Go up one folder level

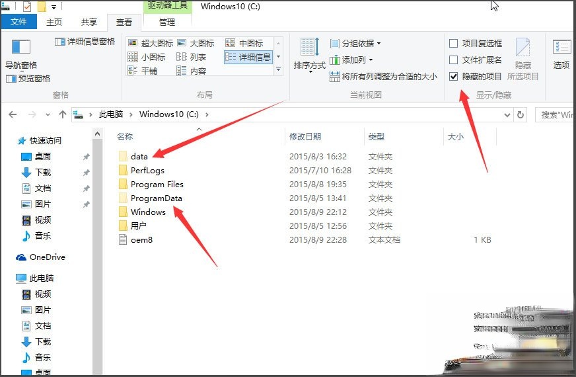[63, 114]
